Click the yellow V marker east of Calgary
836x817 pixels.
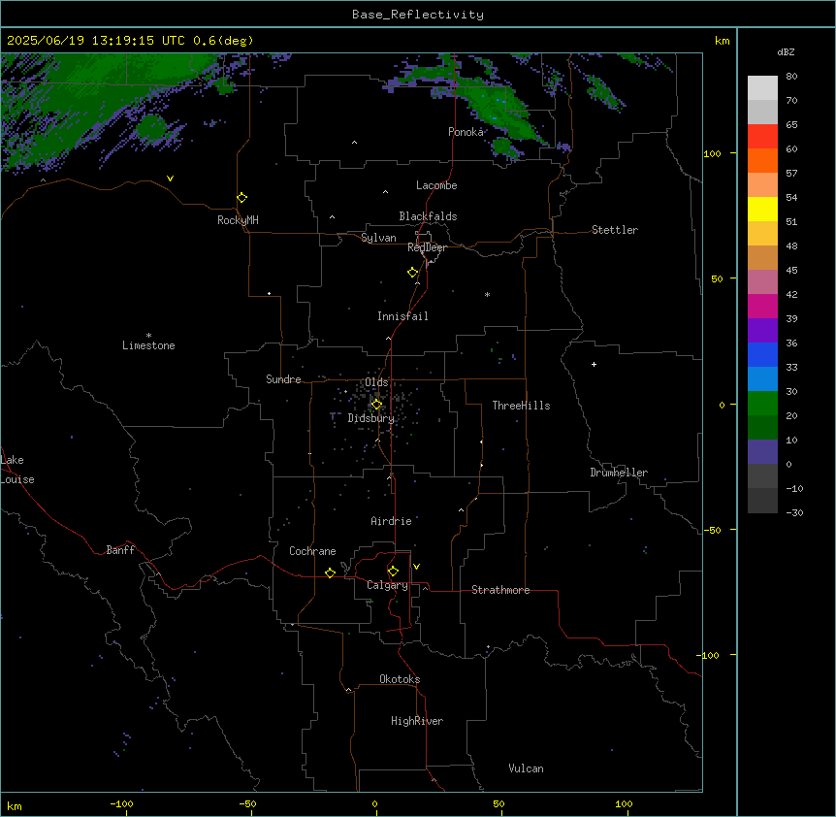(416, 567)
